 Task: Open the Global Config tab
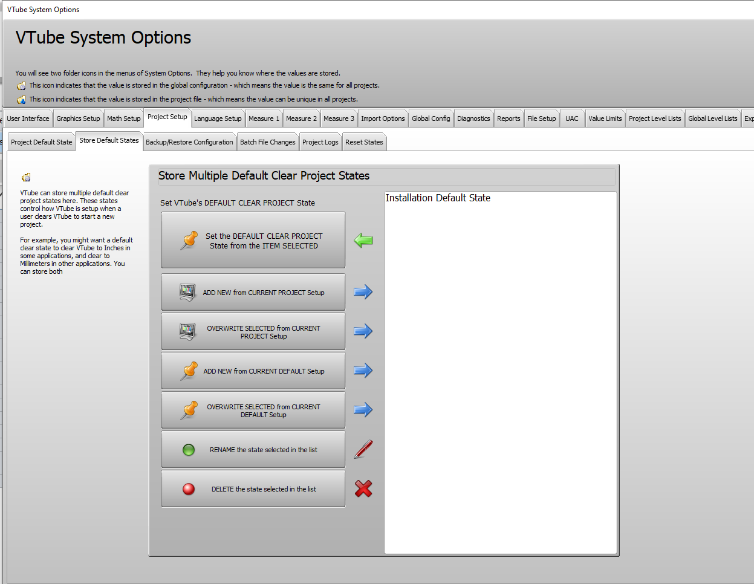click(431, 118)
